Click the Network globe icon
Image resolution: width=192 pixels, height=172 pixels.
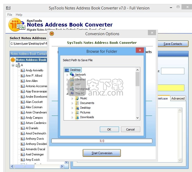point(72,74)
